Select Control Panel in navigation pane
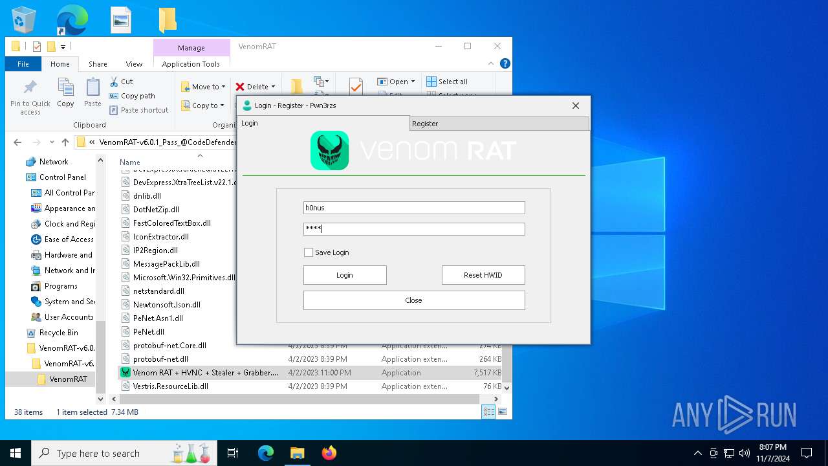 (63, 177)
